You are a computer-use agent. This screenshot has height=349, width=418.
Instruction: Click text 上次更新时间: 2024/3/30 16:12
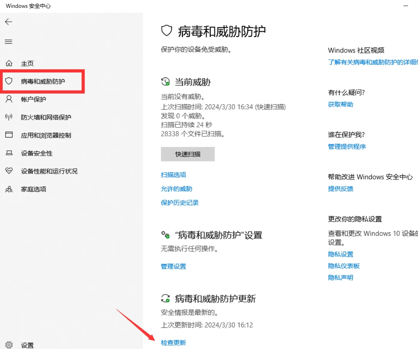tap(207, 325)
